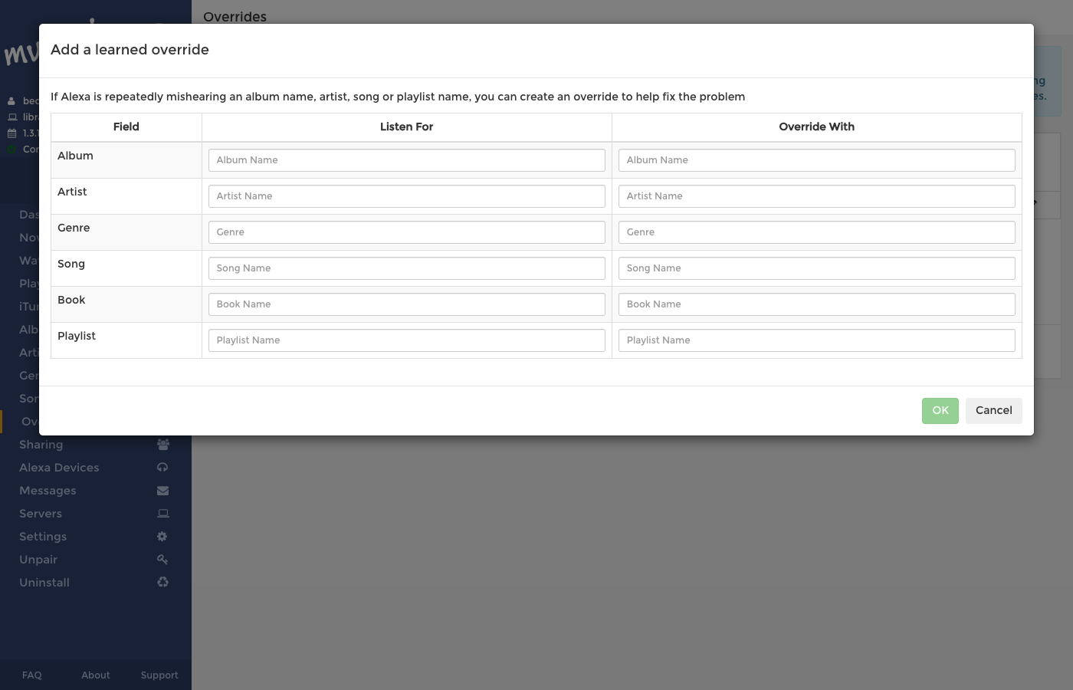The height and width of the screenshot is (690, 1073).
Task: Click the Album Name Listen For field
Action: coord(406,159)
